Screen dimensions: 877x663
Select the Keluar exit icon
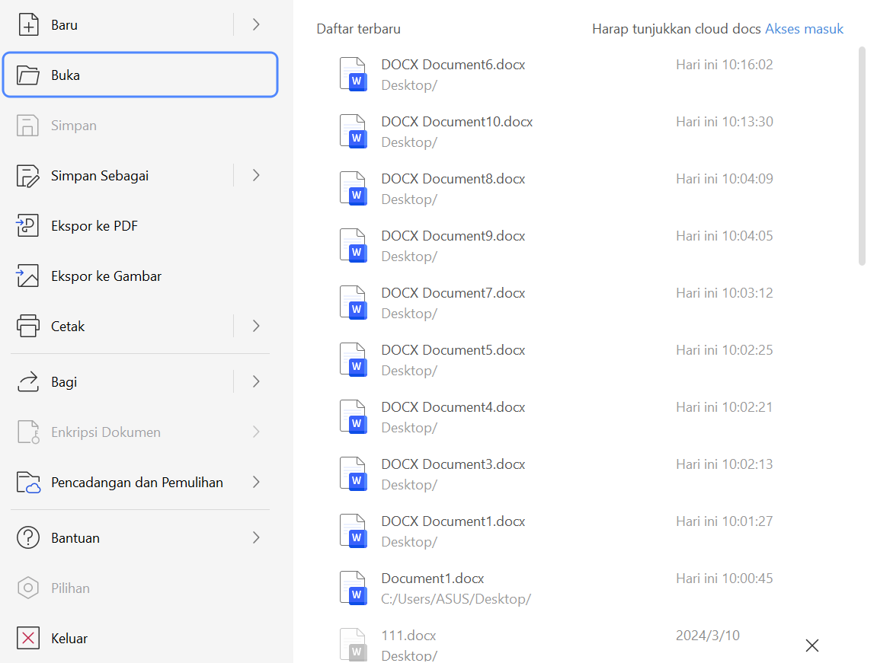click(27, 638)
